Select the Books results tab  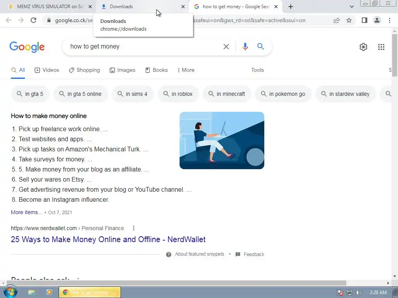[156, 70]
